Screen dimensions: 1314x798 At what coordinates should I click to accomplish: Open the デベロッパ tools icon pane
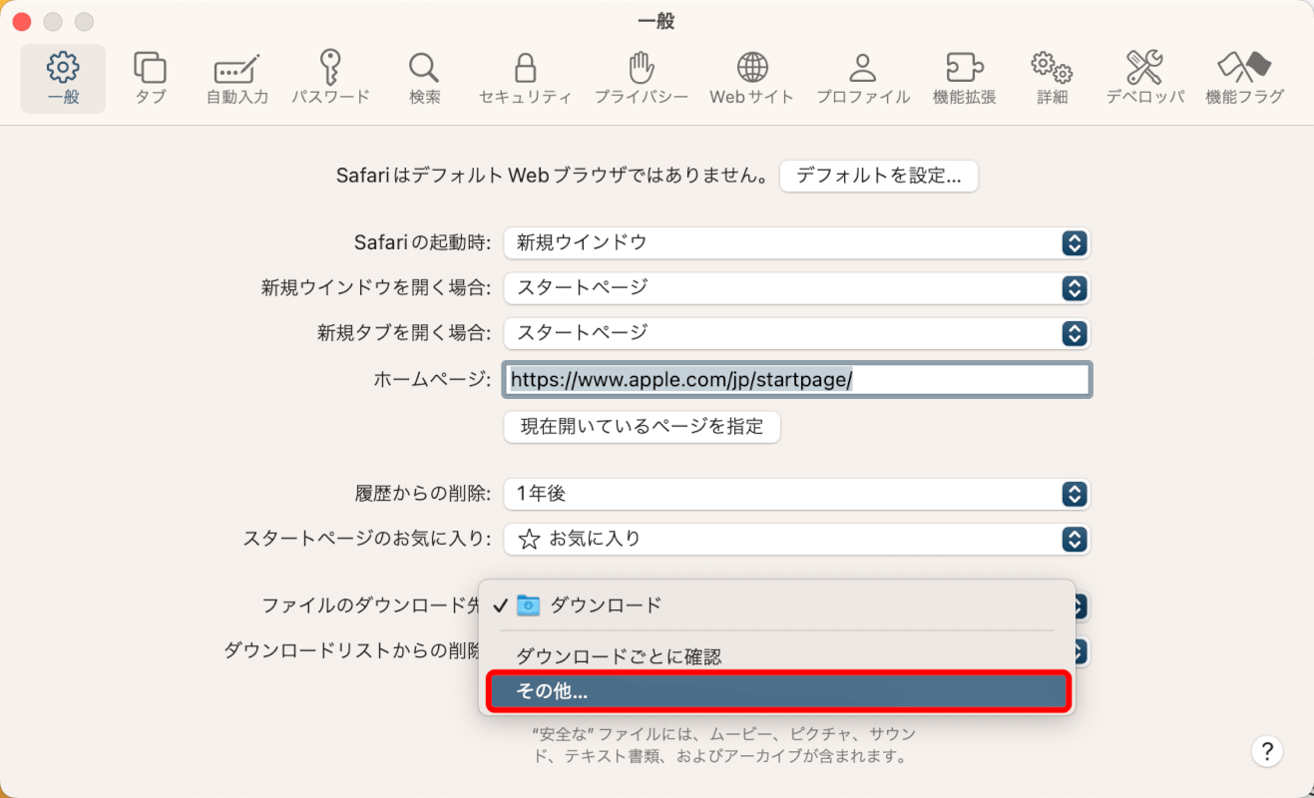[x=1144, y=78]
